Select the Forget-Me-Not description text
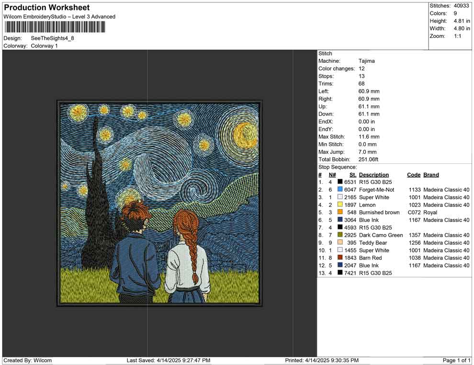The height and width of the screenshot is (365, 474). [377, 190]
